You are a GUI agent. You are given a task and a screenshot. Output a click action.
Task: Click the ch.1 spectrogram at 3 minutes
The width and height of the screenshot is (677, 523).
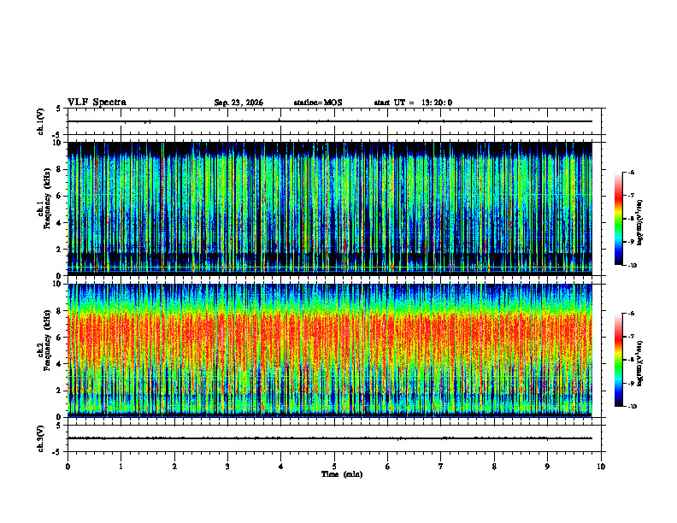tap(227, 209)
